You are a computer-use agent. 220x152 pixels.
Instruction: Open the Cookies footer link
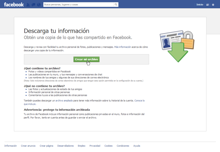(x=108, y=146)
